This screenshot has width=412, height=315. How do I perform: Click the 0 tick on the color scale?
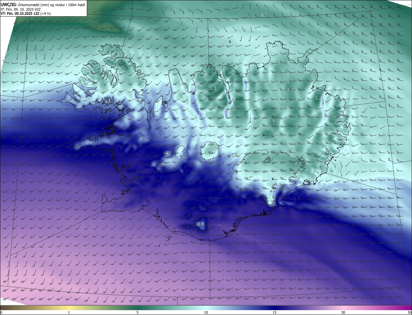pyautogui.click(x=1, y=312)
